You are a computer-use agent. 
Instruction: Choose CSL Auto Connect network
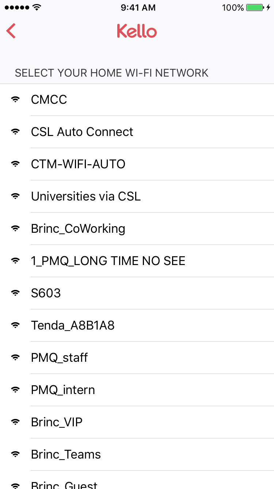tap(137, 132)
